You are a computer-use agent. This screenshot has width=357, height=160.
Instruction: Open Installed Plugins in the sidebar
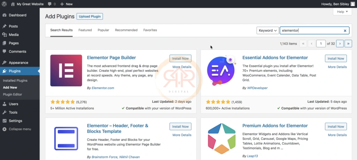(x=15, y=80)
